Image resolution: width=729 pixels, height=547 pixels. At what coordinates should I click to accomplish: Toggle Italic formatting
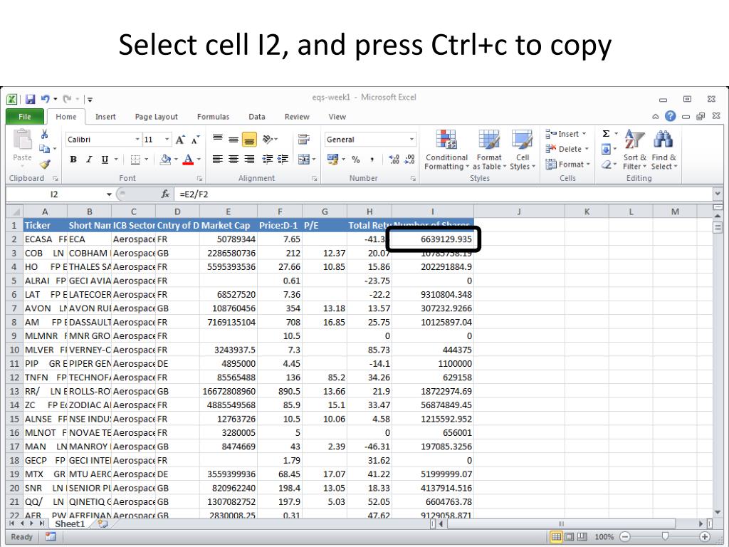[x=89, y=160]
